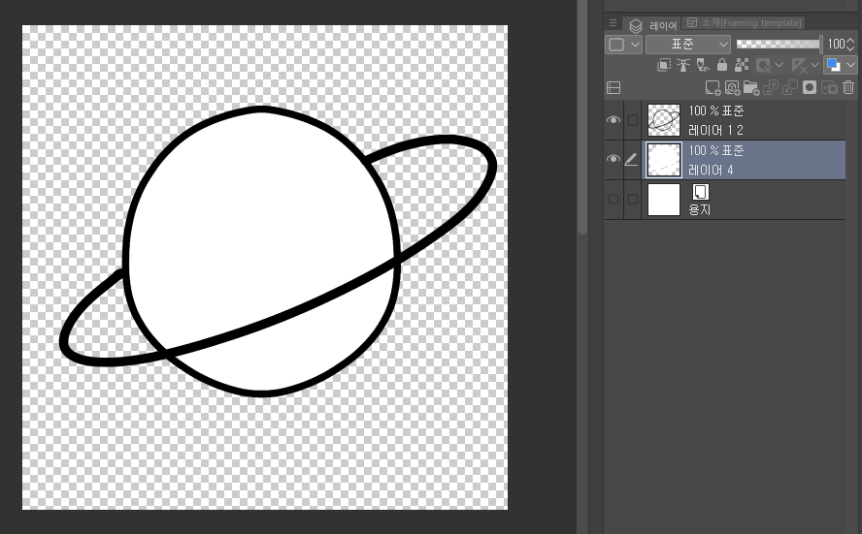
Task: Click the opacity value stepper arrows
Action: 851,44
